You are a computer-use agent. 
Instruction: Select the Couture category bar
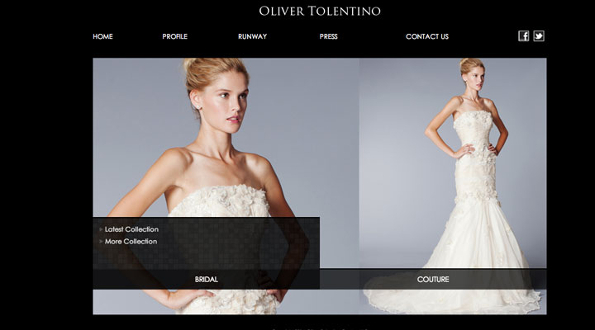433,280
